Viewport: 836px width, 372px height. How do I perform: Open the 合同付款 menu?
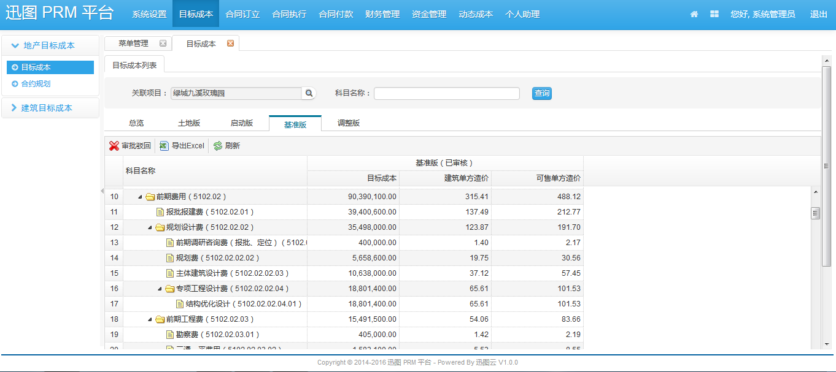(336, 14)
